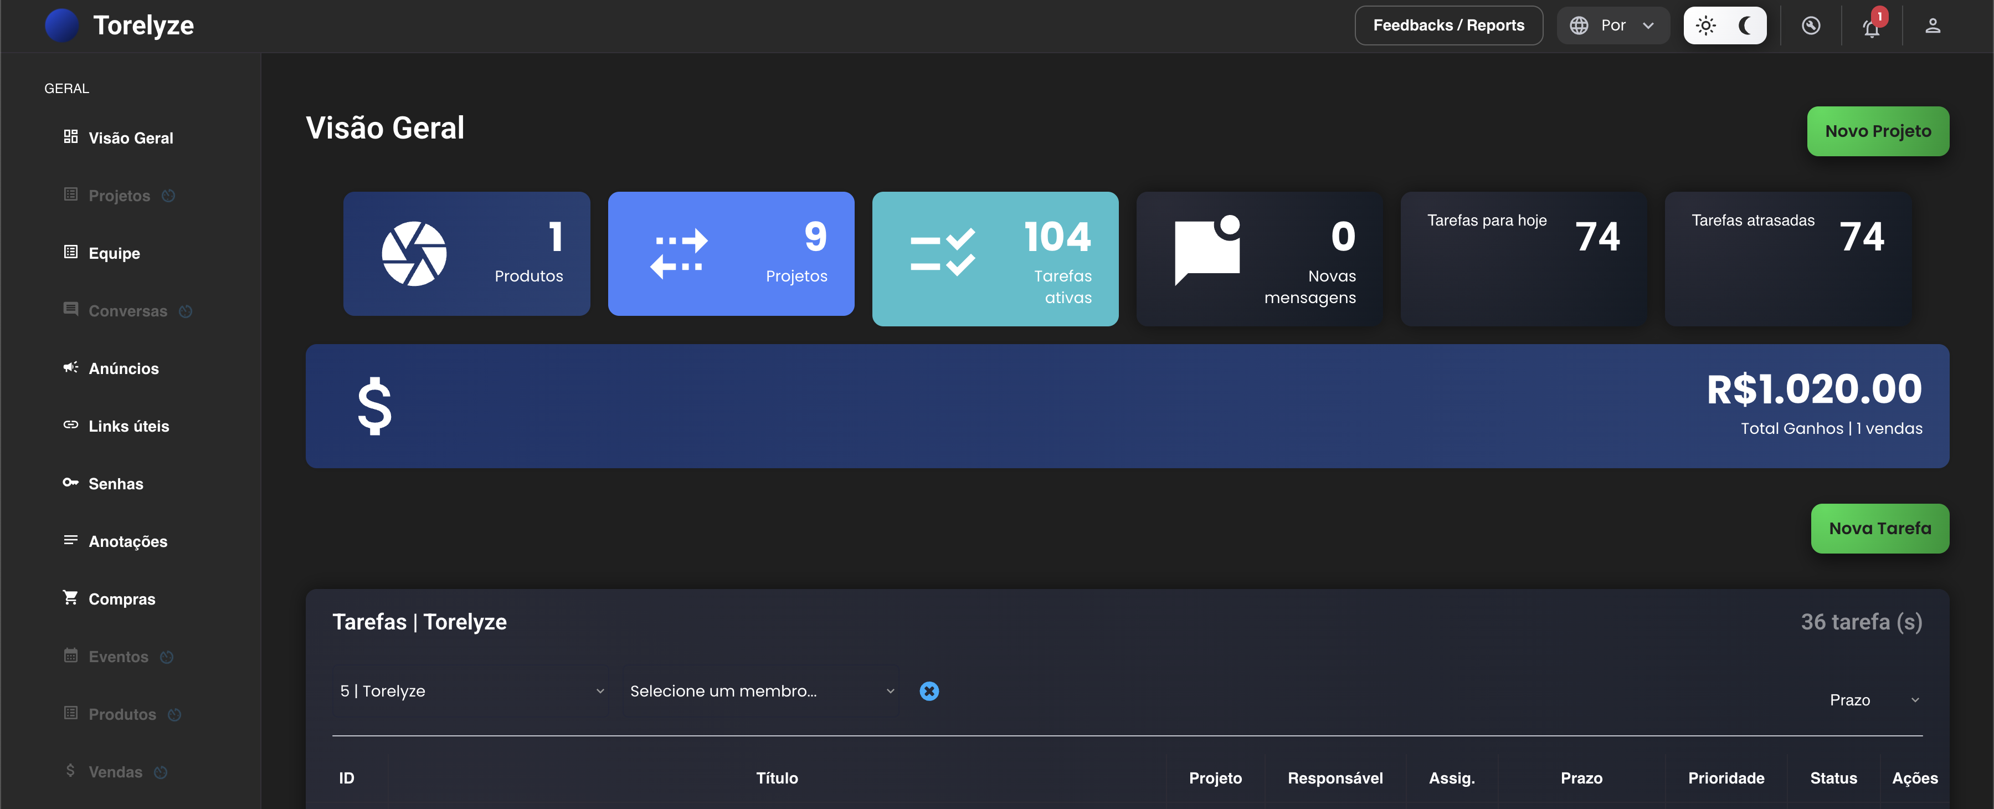Click the blue clear-filter X icon
The height and width of the screenshot is (809, 1994).
pyautogui.click(x=929, y=690)
